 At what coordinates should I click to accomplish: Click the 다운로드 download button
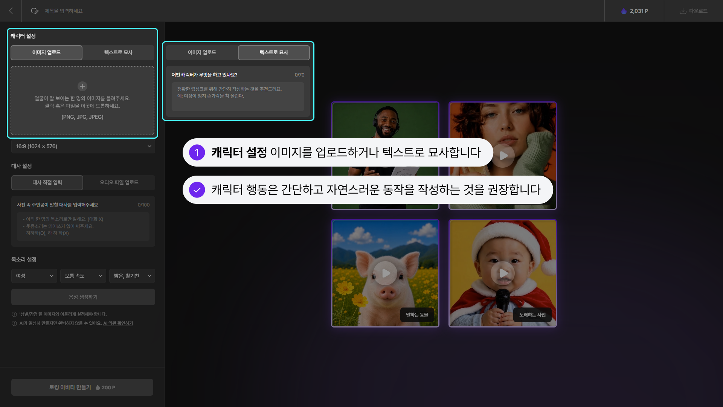[x=693, y=11]
